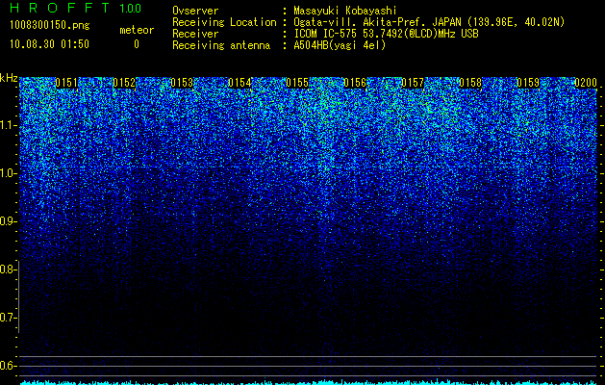Click the HROFFT program title text
Image resolution: width=605 pixels, height=385 pixels.
coord(60,8)
